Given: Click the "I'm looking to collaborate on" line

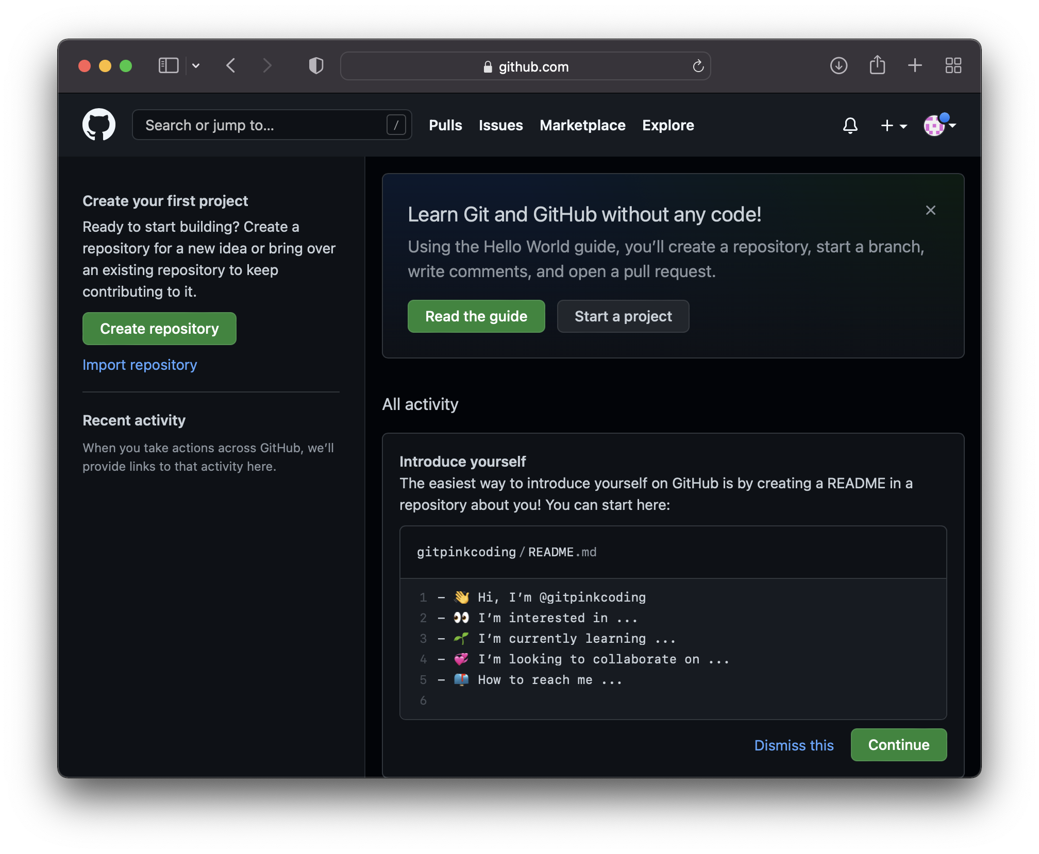Looking at the screenshot, I should [x=604, y=659].
